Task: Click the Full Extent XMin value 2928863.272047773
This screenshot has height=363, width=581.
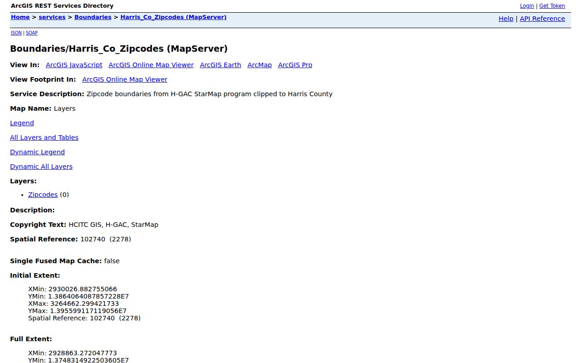Action: pos(83,353)
